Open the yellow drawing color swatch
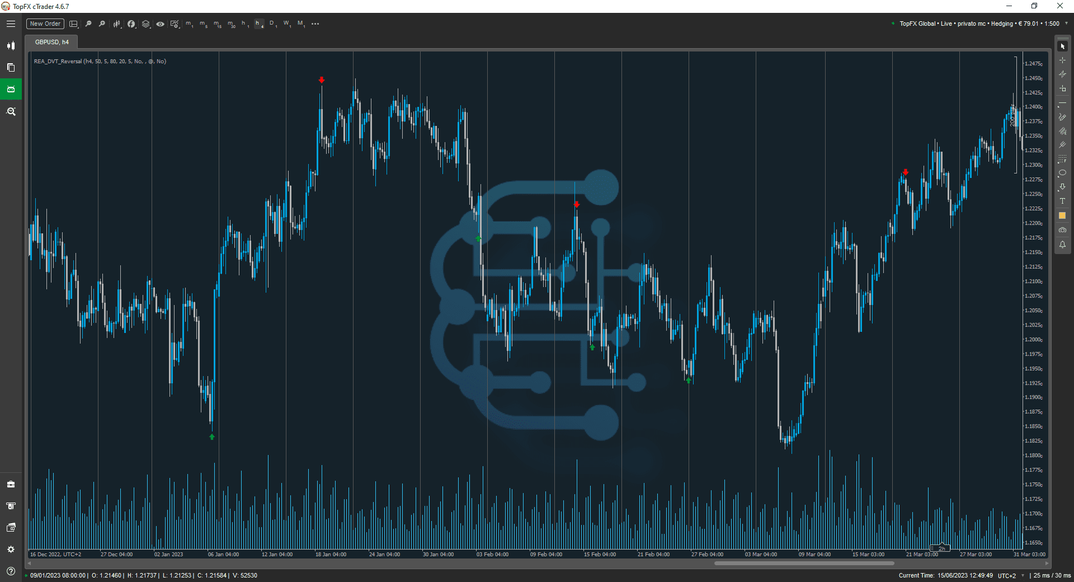 click(1062, 215)
